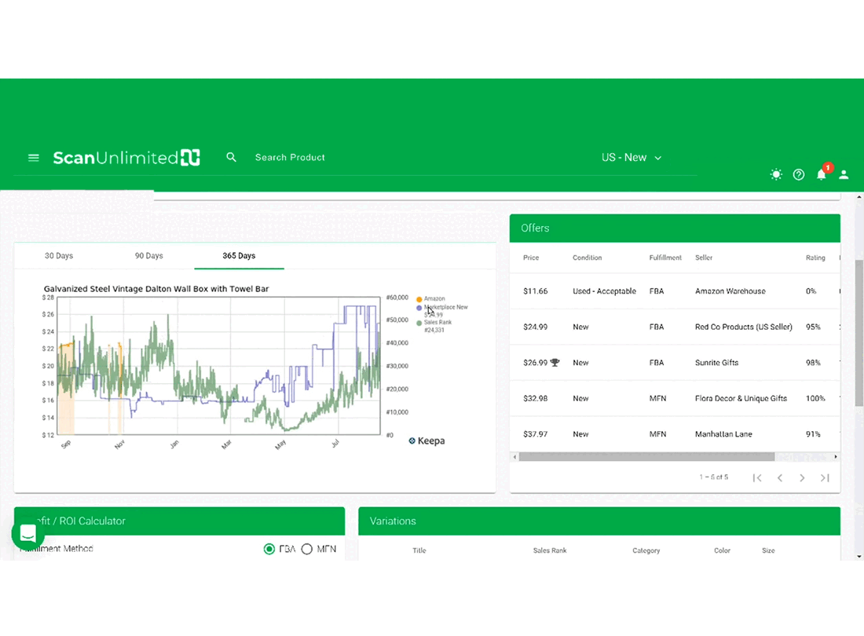Click the $37.97 offer price
Screen dimensions: 864x636
point(536,434)
